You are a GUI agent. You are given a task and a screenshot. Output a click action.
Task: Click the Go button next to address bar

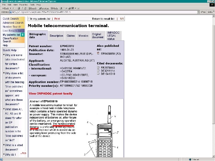click(x=203, y=12)
